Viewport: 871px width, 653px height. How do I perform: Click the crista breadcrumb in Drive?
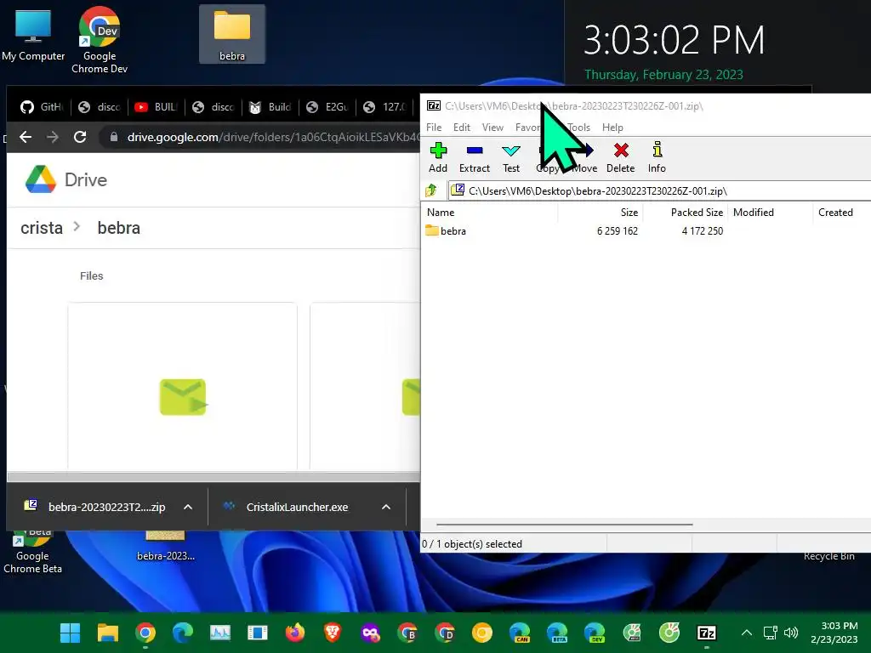click(42, 228)
